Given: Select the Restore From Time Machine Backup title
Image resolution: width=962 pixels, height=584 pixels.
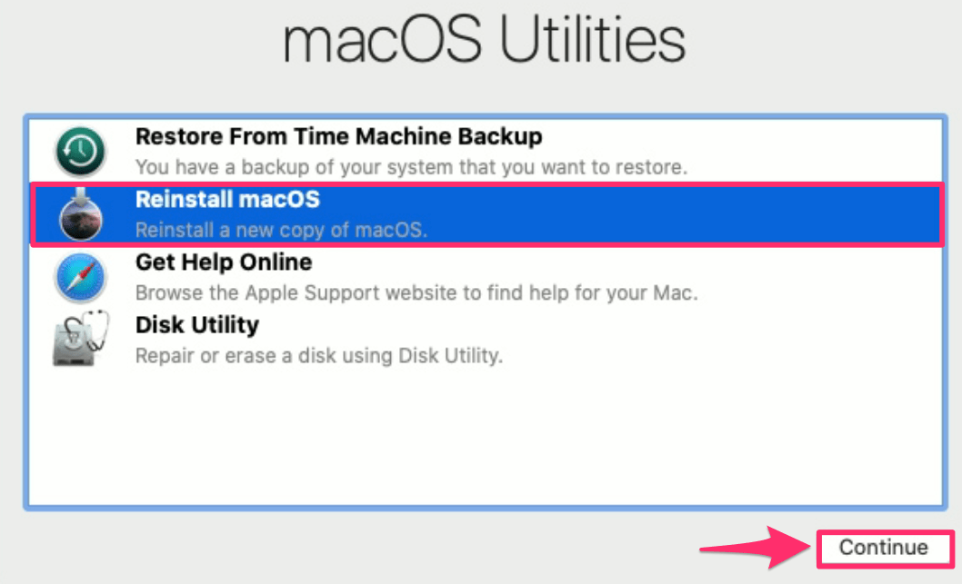Looking at the screenshot, I should pos(338,136).
